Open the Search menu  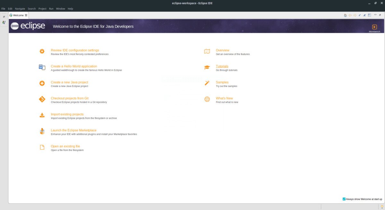[32, 9]
